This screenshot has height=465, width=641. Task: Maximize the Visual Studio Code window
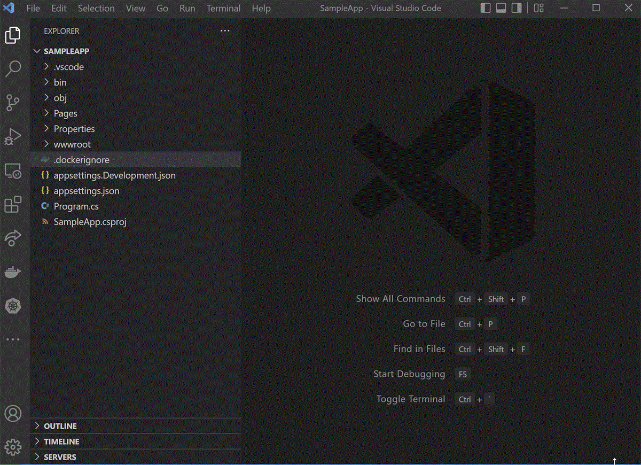click(x=596, y=8)
